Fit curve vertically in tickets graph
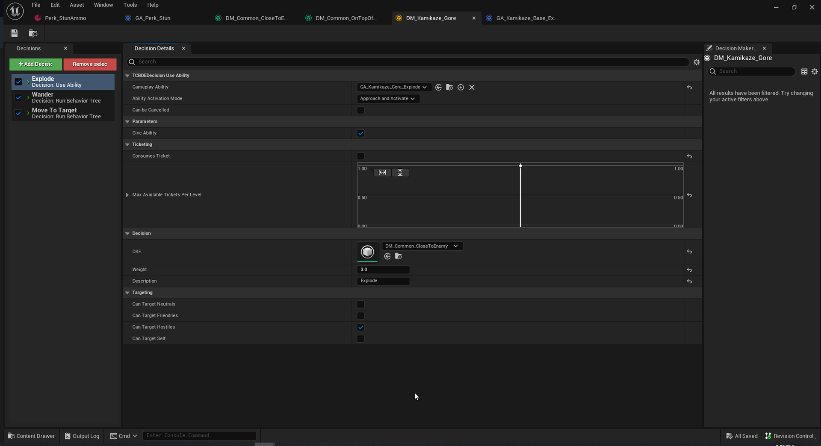Viewport: 821px width, 446px height. click(x=400, y=172)
